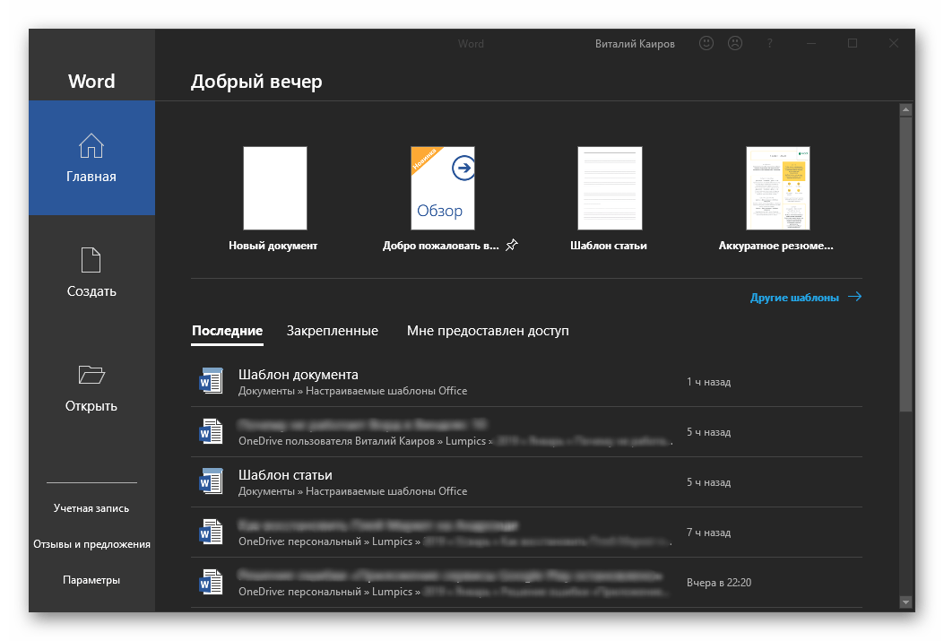The width and height of the screenshot is (944, 641).
Task: Open the Аккуратное резюме template thumbnail
Action: click(776, 187)
